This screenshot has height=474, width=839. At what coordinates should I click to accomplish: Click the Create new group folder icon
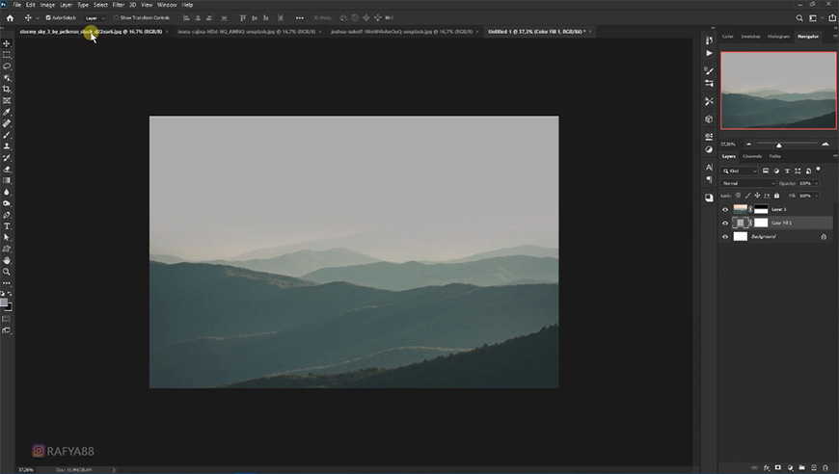(x=802, y=467)
